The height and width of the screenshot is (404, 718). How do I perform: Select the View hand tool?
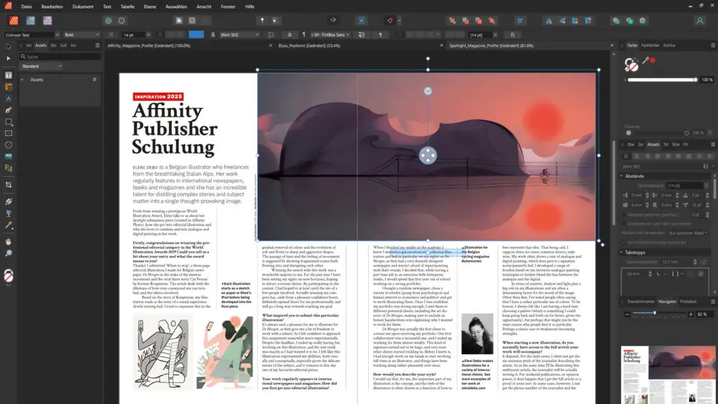point(8,241)
